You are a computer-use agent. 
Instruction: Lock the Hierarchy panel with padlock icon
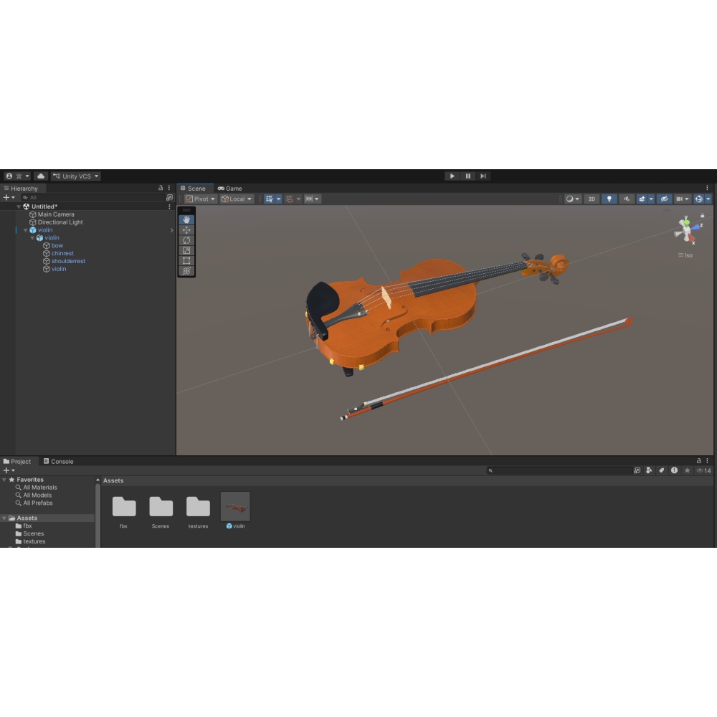[x=161, y=188]
